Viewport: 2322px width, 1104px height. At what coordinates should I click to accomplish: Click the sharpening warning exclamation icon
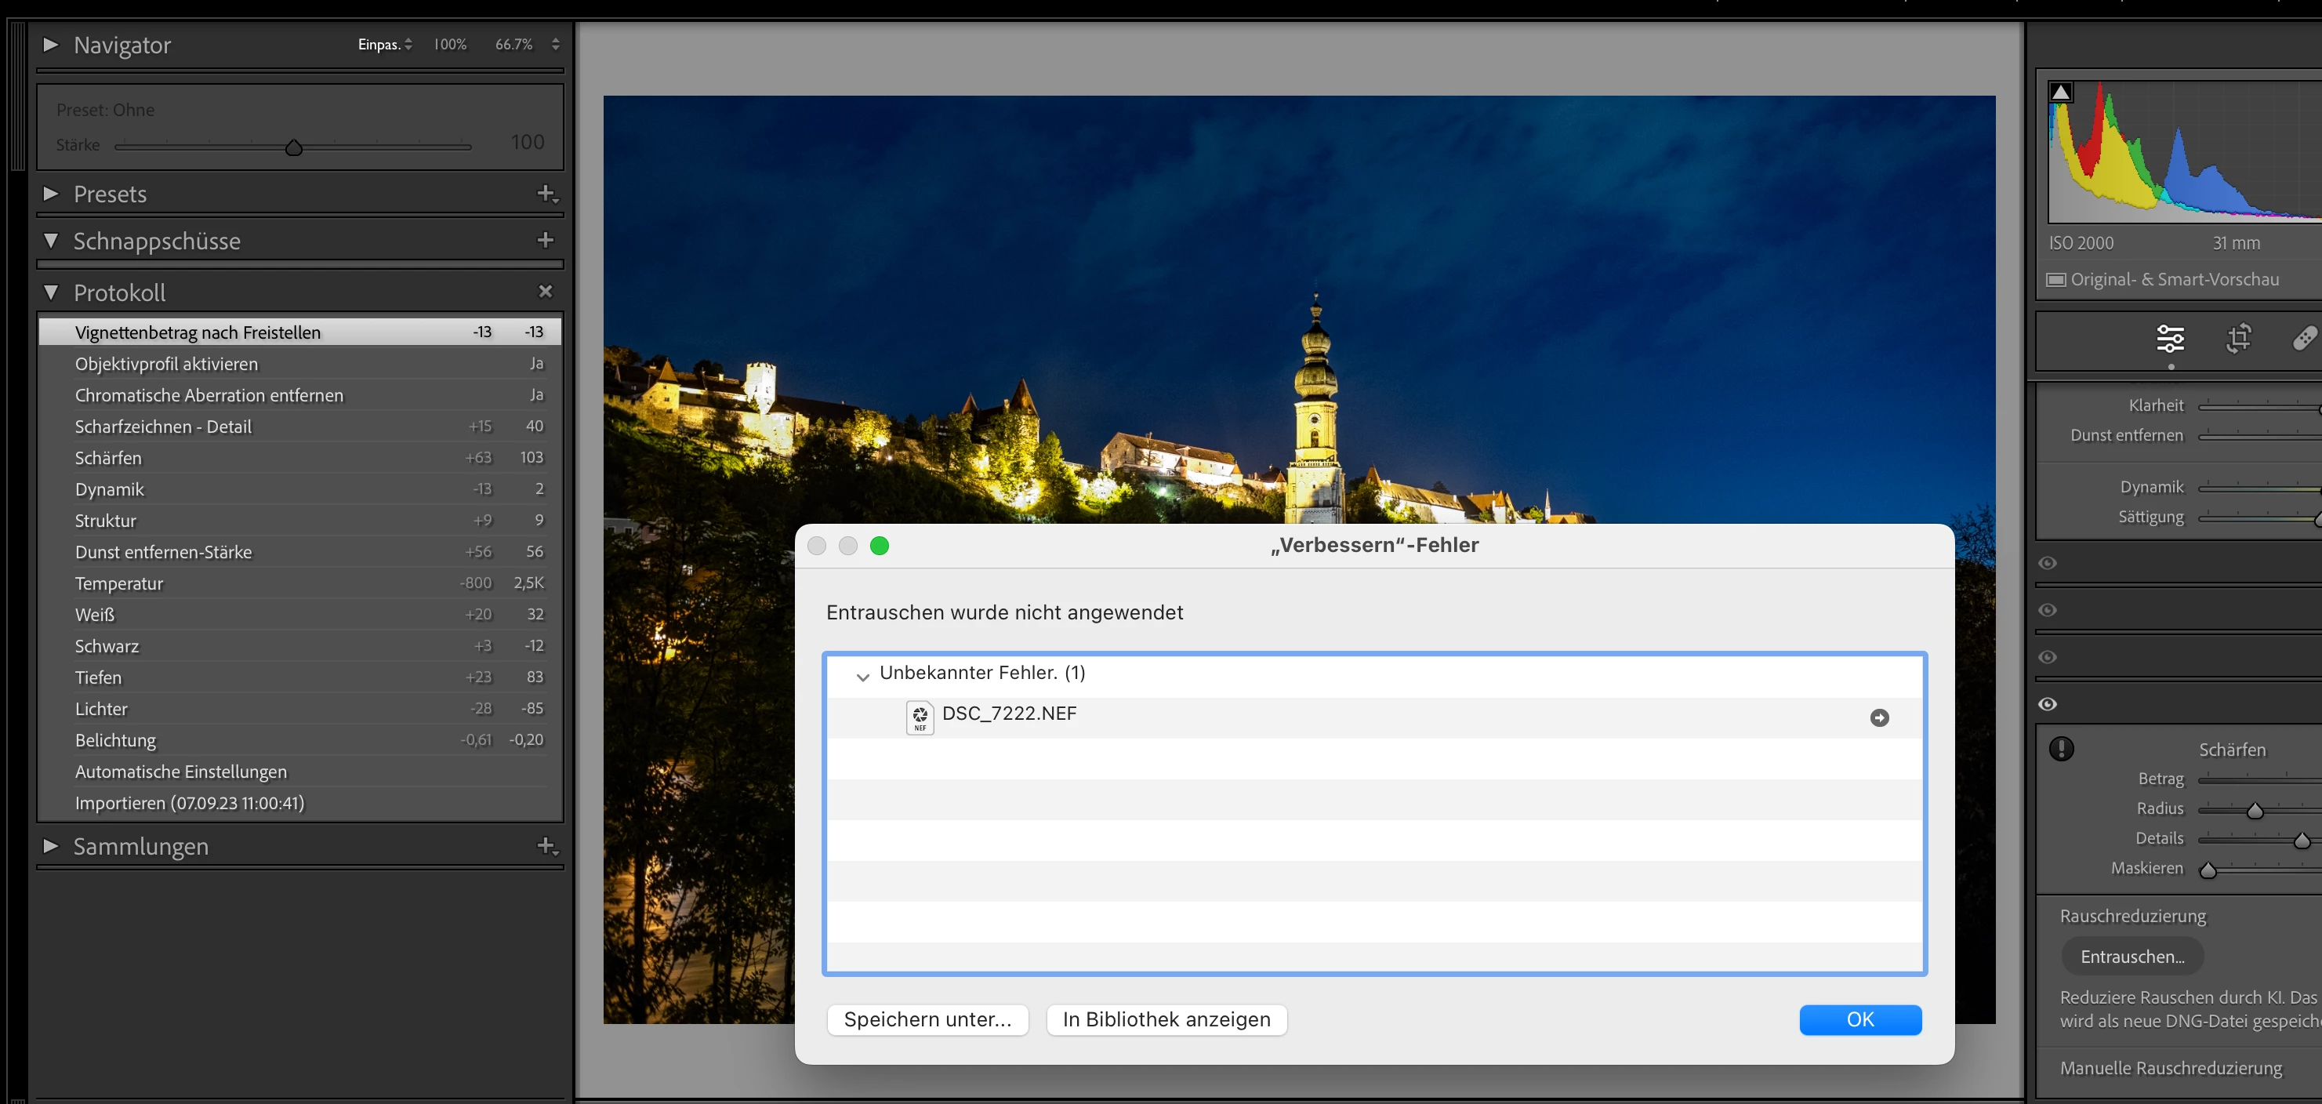pos(2061,749)
